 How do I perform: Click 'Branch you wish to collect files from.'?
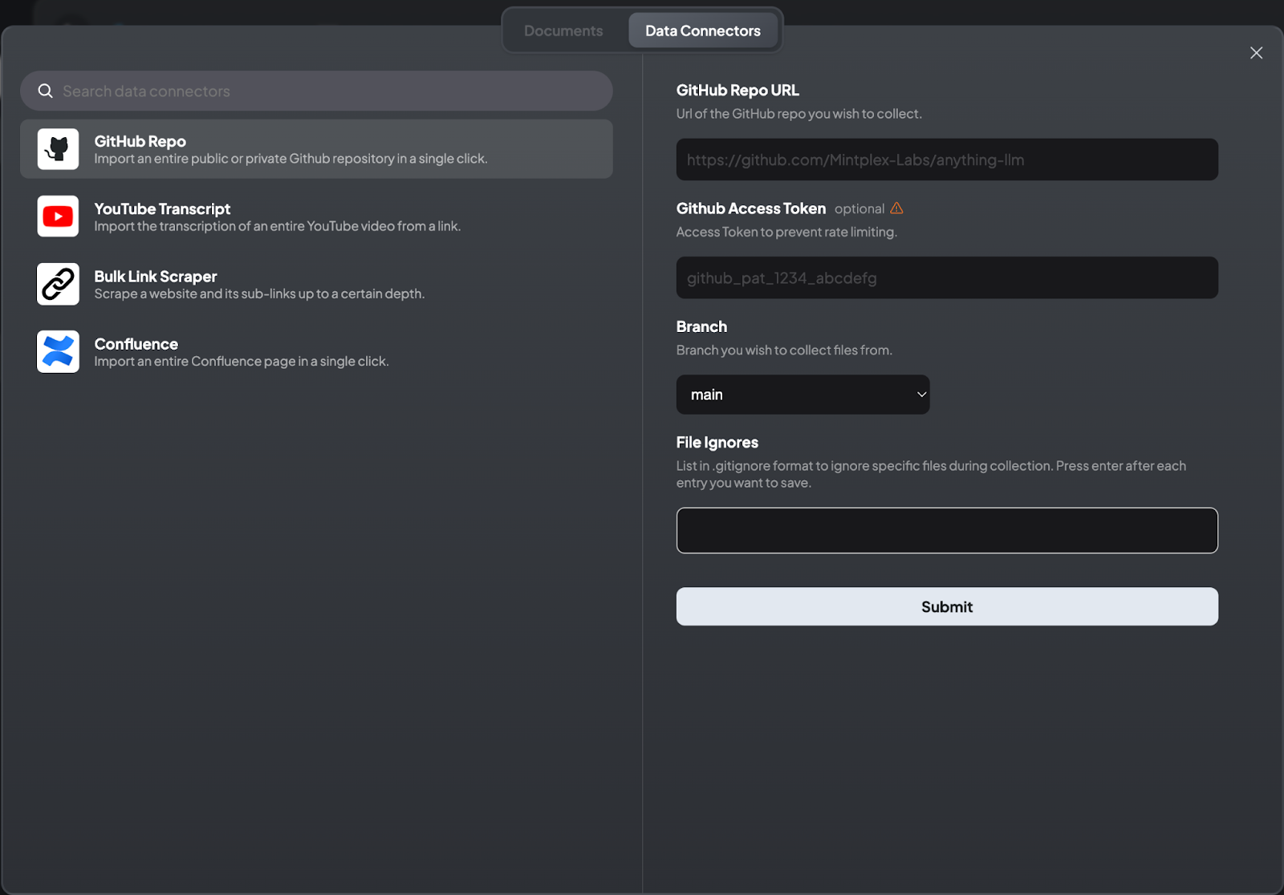tap(784, 350)
